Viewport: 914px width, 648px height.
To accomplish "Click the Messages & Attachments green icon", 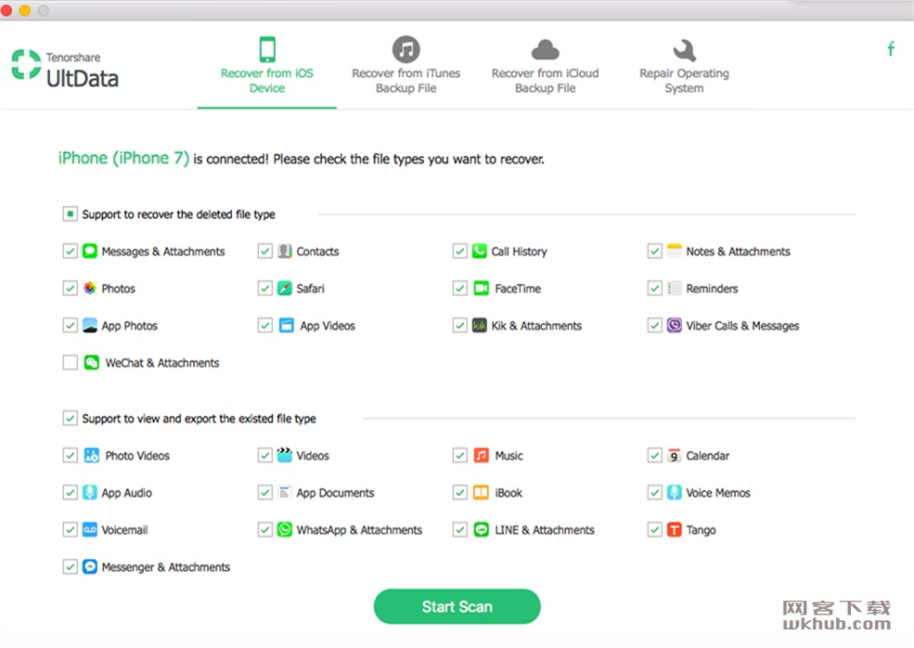I will (90, 252).
